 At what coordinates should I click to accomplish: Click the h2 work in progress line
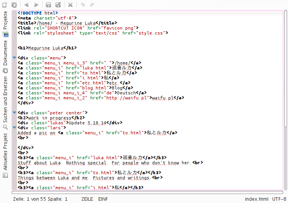[x=51, y=118]
